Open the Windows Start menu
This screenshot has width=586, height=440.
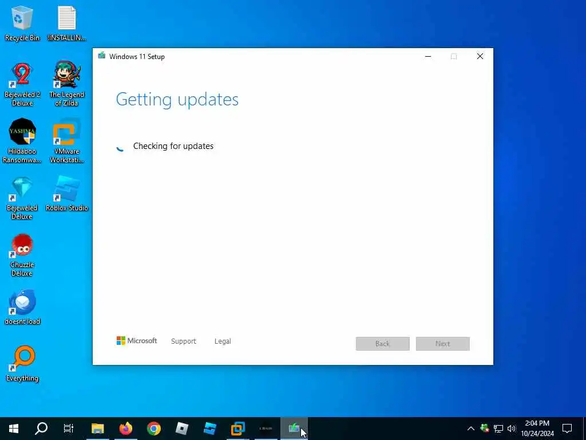point(14,429)
